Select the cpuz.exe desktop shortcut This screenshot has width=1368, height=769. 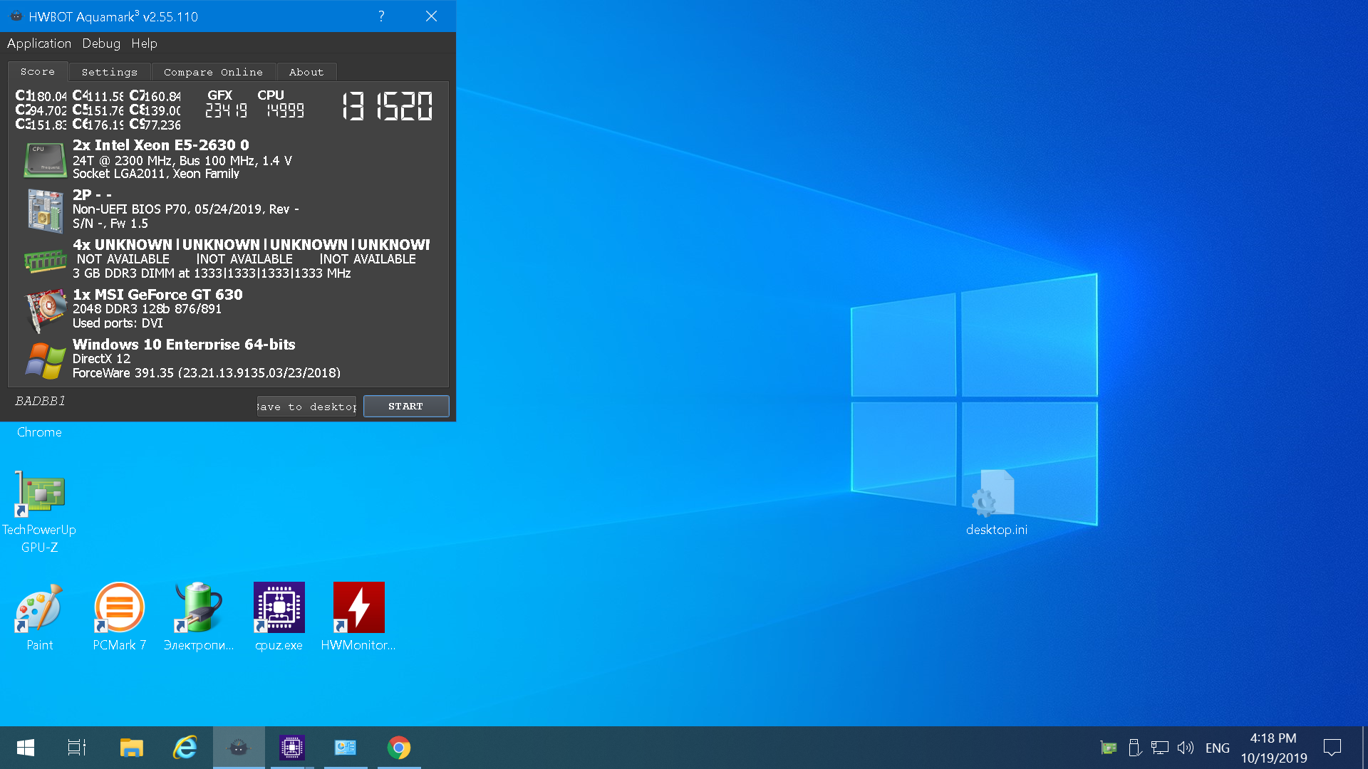(x=279, y=617)
